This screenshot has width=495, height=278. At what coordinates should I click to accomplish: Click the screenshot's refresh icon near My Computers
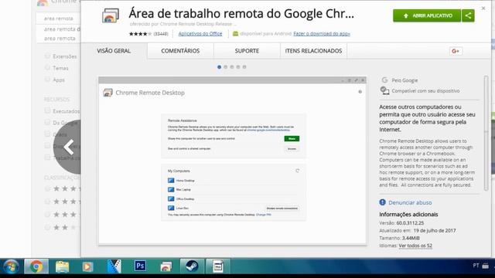point(297,171)
